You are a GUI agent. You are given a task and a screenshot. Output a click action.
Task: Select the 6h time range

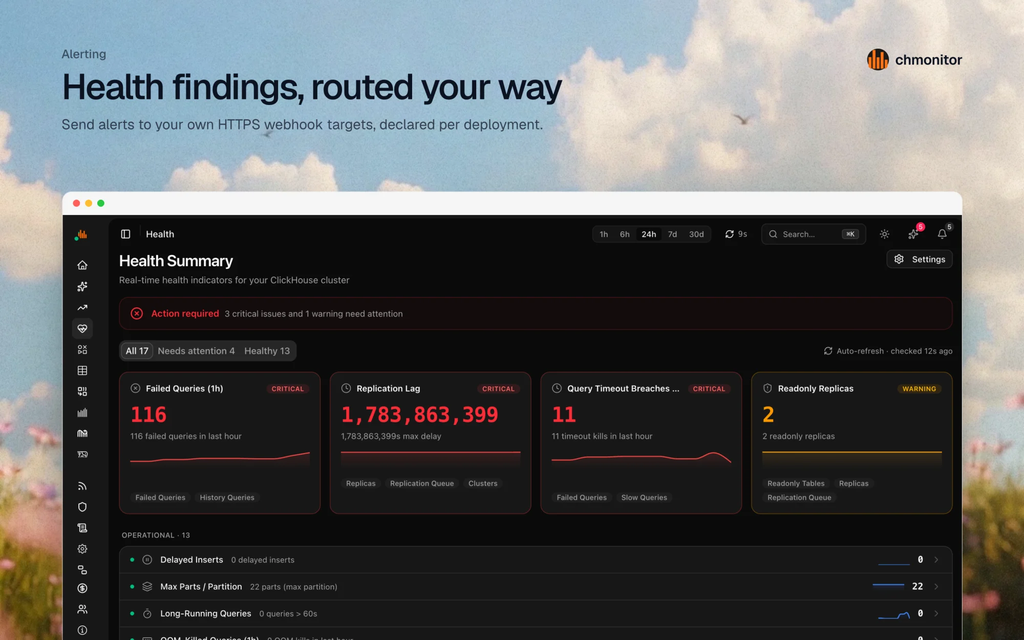click(625, 234)
